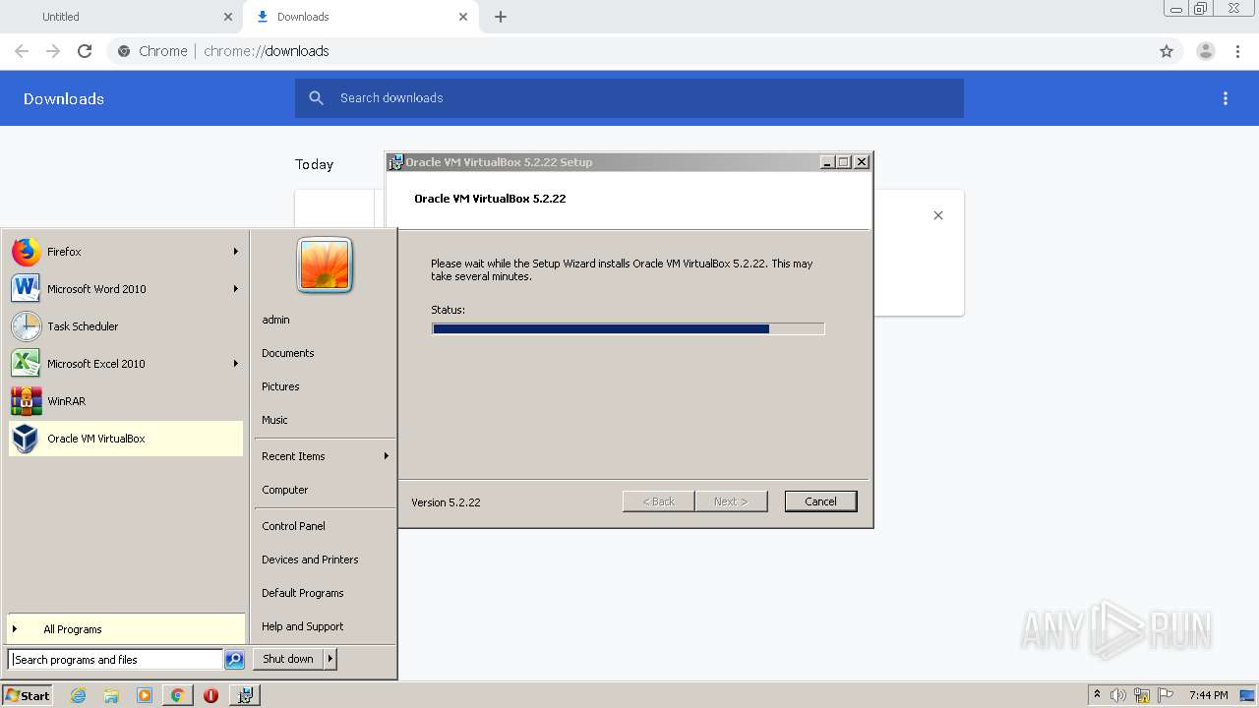Click the Show desktop icon in the system tray

point(1247,695)
